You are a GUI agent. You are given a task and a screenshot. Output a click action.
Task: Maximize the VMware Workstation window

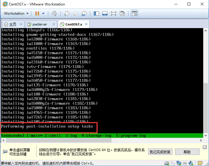pyautogui.click(x=189, y=4)
